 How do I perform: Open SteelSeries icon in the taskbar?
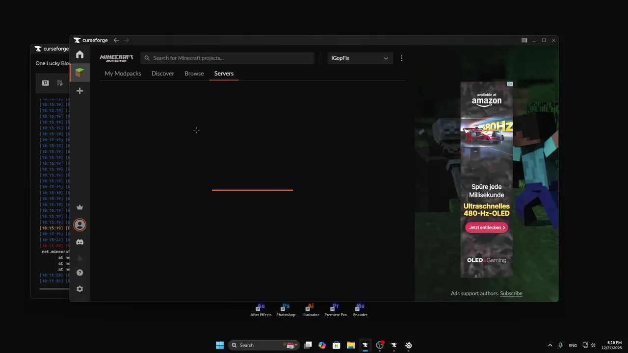409,345
